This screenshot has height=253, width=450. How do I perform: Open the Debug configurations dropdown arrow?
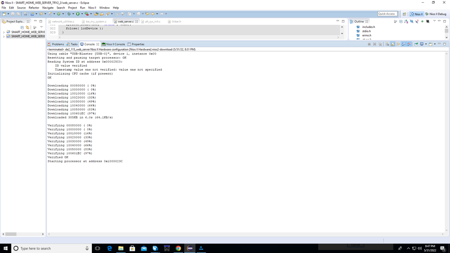[73, 14]
